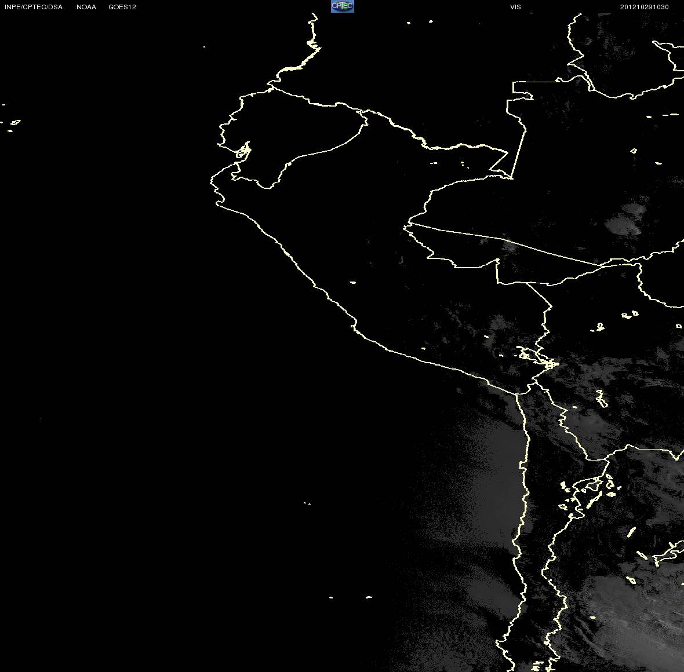Click the GOES12 satellite label
684x672 pixels.
[122, 7]
